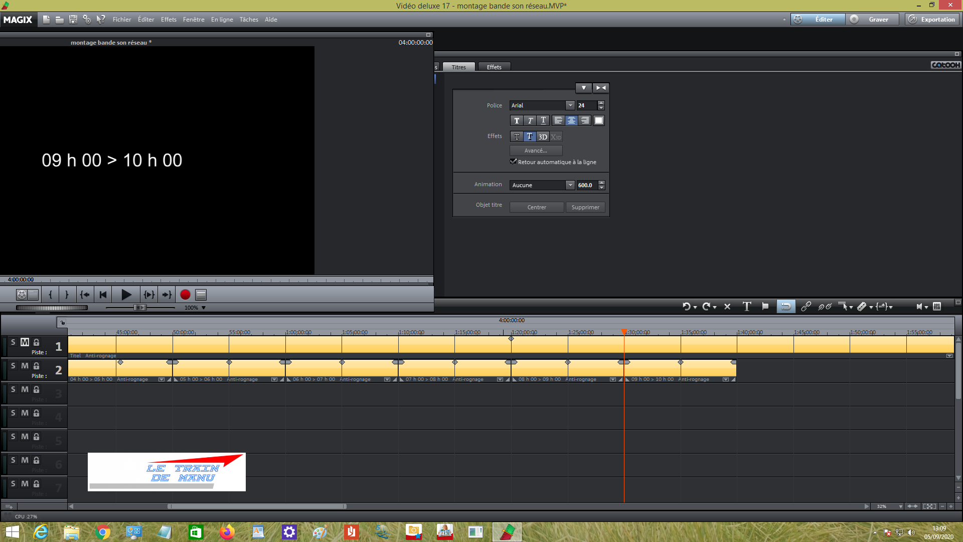963x542 pixels.
Task: Switch to the Effets tab
Action: pyautogui.click(x=494, y=67)
